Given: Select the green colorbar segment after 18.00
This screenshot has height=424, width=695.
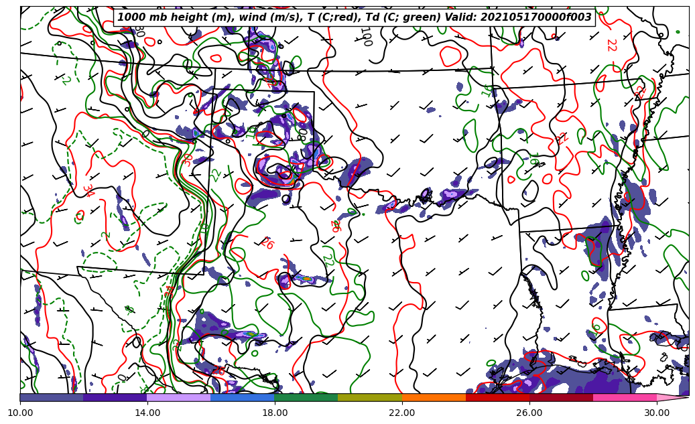Looking at the screenshot, I should 306,397.
